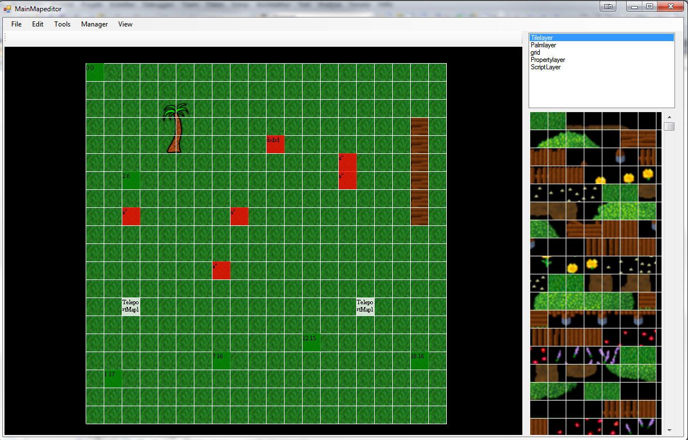688x440 pixels.
Task: Click the right TeleportMap1 tile
Action: coord(365,306)
